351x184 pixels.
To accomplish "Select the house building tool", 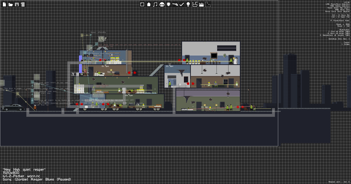I will pos(149,4).
